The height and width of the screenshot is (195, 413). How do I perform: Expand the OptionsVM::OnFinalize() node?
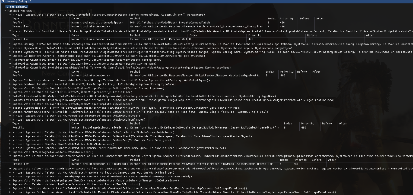click(x=10, y=172)
